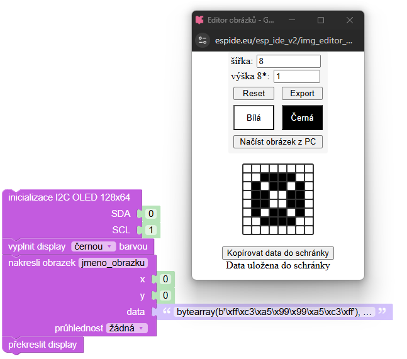Focus the výška 8* height input field
The height and width of the screenshot is (359, 407).
click(x=297, y=76)
